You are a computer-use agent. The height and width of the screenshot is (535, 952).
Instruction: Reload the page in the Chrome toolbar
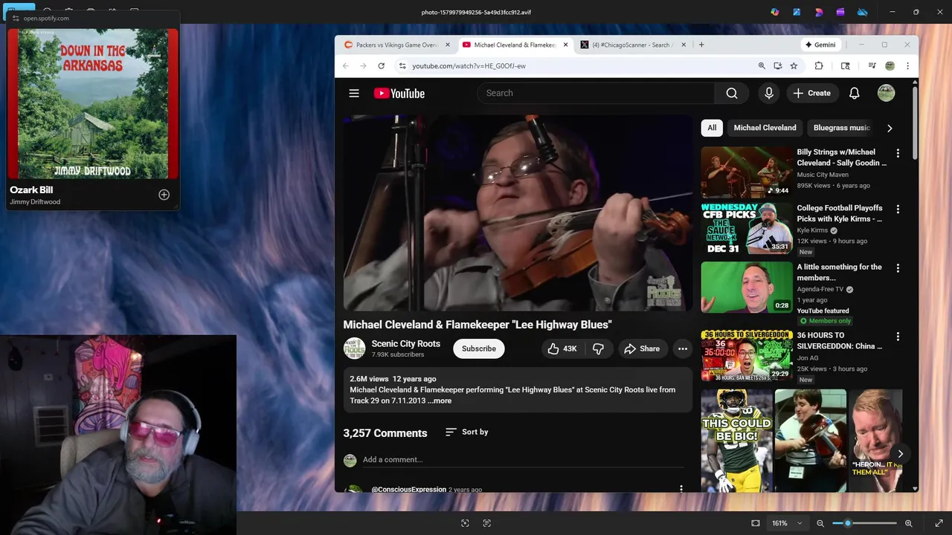click(x=381, y=65)
